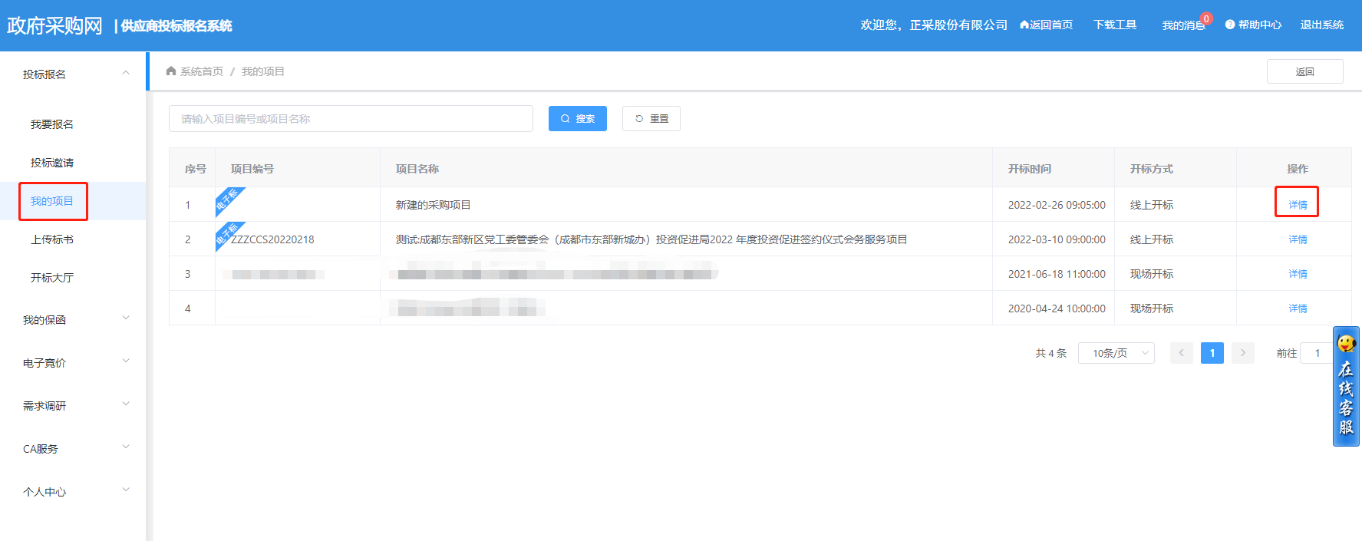The image size is (1362, 541).
Task: Open 开标大厅 in the sidebar
Action: tap(52, 278)
